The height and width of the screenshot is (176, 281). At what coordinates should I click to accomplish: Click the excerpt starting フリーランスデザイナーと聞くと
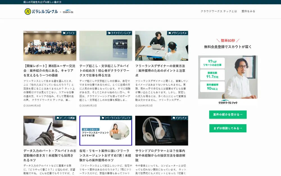click(x=162, y=90)
